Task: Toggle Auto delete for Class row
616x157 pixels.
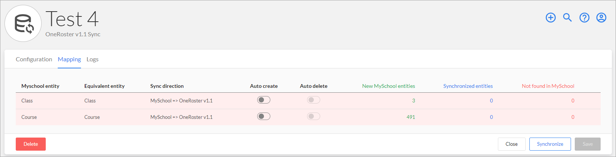Action: tap(313, 100)
